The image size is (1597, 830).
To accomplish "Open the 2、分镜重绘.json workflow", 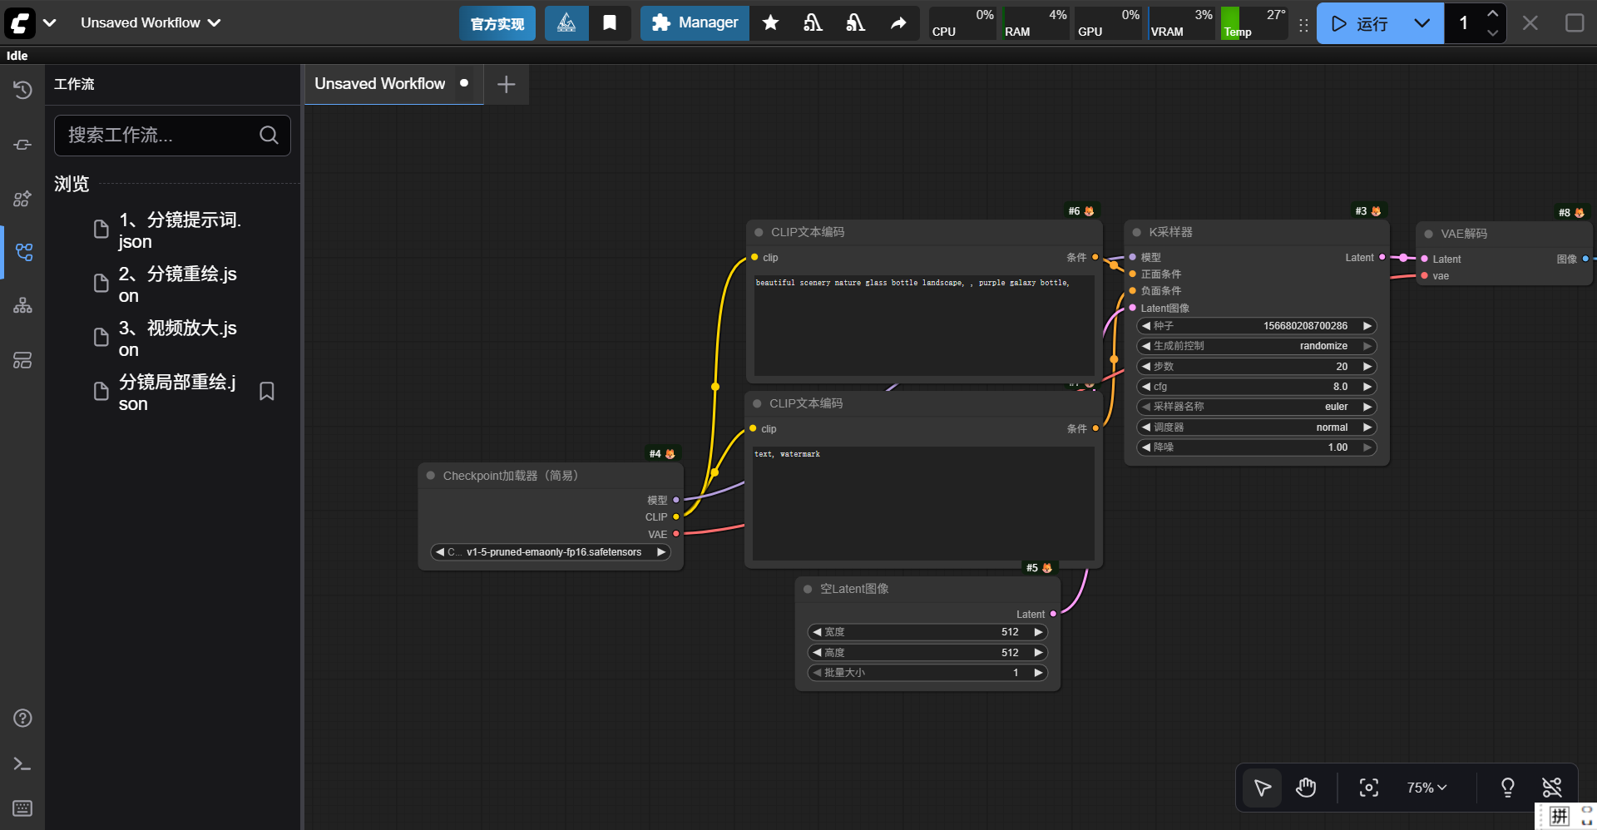I will click(x=177, y=284).
